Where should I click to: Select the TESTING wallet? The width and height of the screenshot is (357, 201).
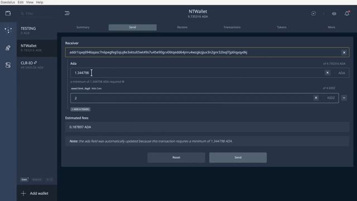[37, 31]
